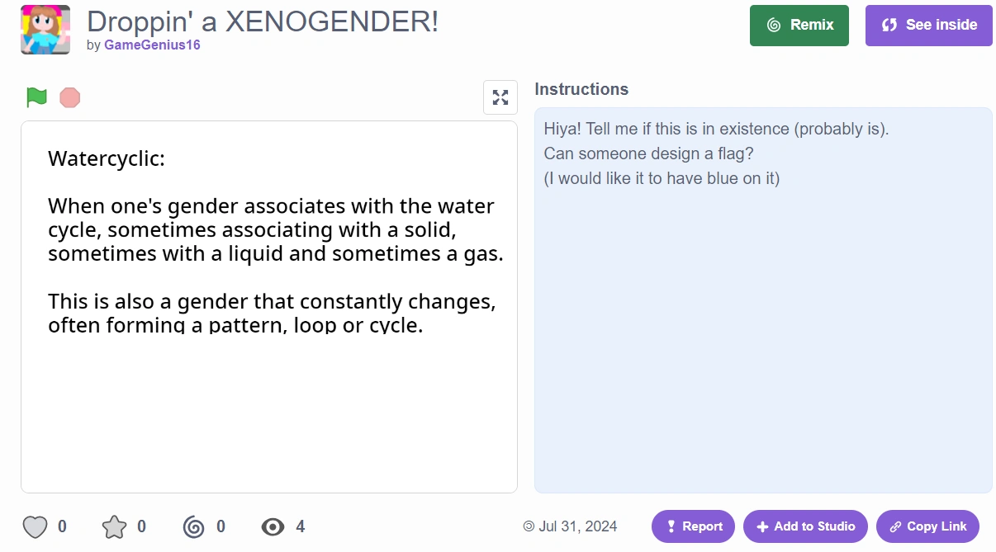Copy Link to the project

pyautogui.click(x=927, y=526)
